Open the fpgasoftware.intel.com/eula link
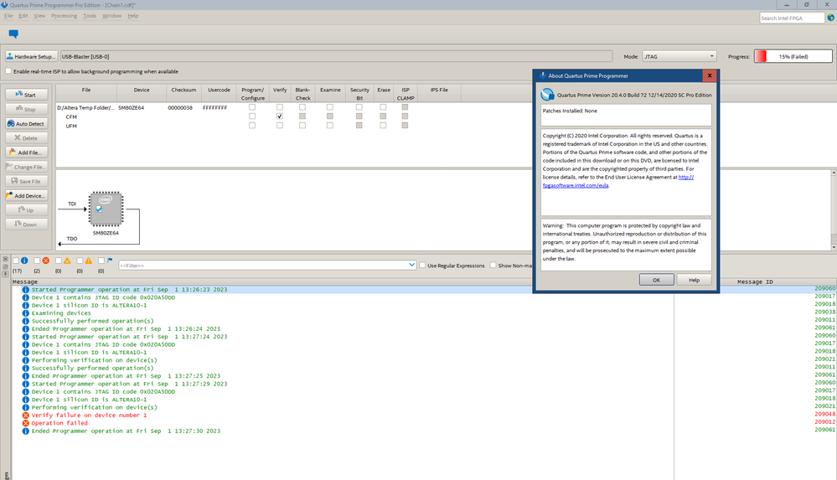The width and height of the screenshot is (837, 480). point(576,185)
